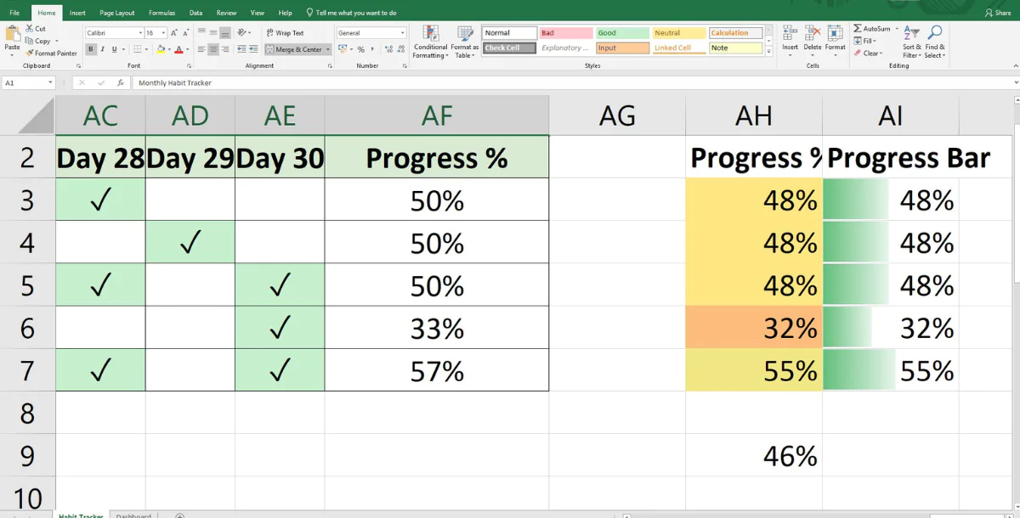This screenshot has height=518, width=1020.
Task: Click the Paste clipboard icon
Action: point(12,34)
